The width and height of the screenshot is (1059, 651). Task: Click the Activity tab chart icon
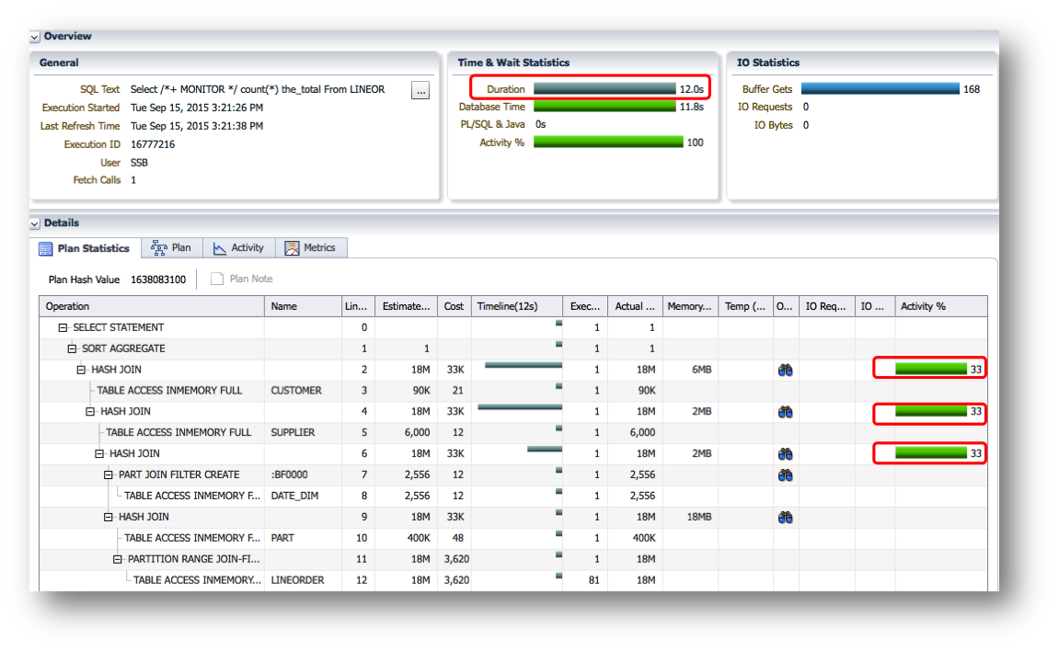220,248
